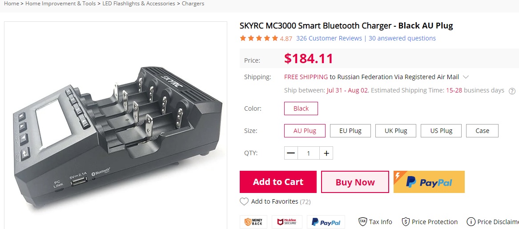Open Price Protection shield icon
Screen dimensions: 519x229
click(x=406, y=222)
